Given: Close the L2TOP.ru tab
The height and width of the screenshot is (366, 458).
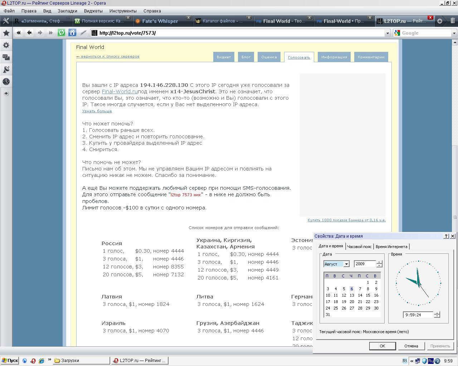Looking at the screenshot, I should 430,18.
